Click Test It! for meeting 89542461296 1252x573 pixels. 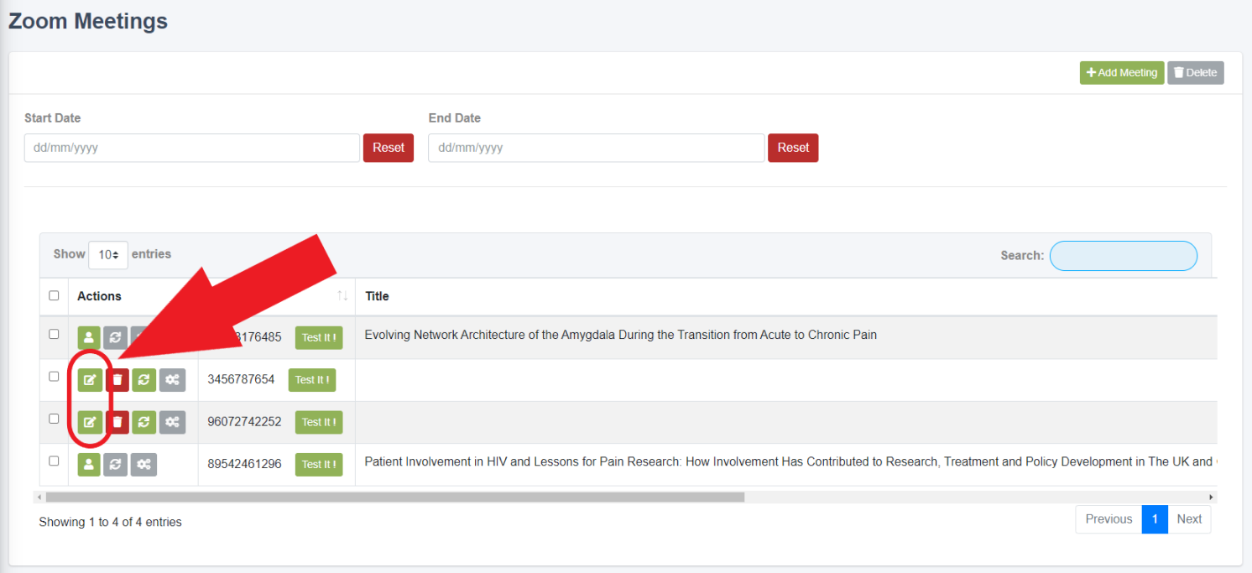[319, 464]
